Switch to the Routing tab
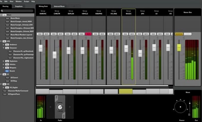Image resolution: width=202 pixels, height=122 pixels. (6, 6)
